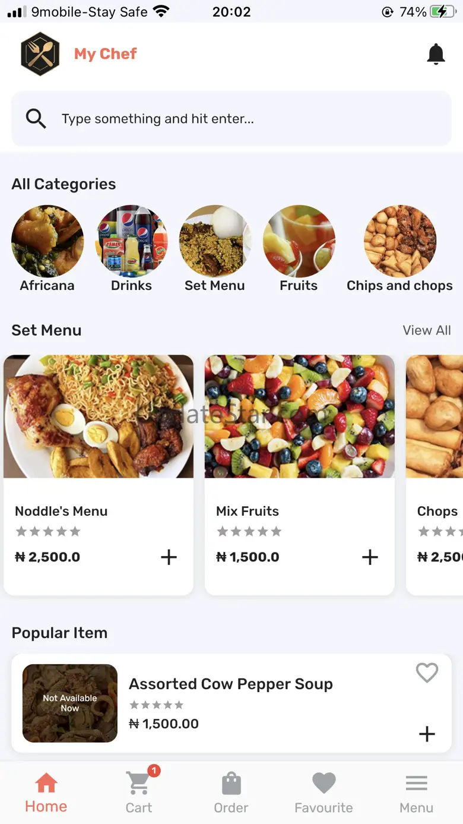Open the Cart tab
Viewport: 463px width, 824px height.
click(x=139, y=791)
